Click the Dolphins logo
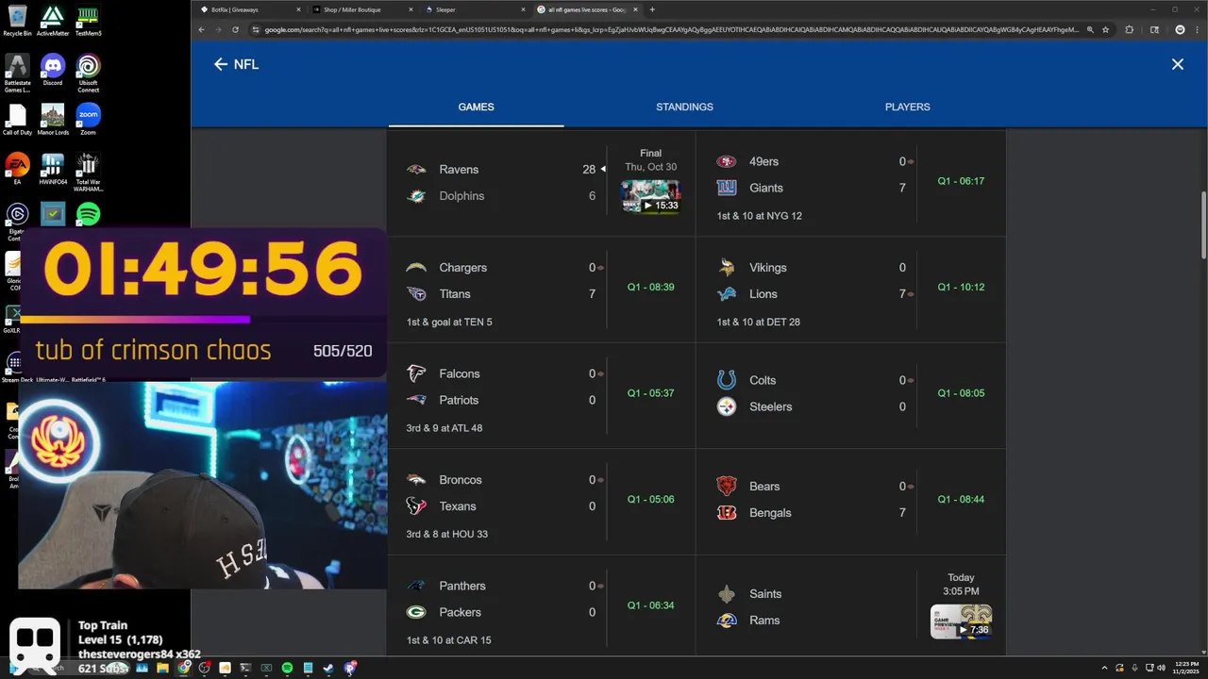Viewport: 1208px width, 679px height. [415, 196]
